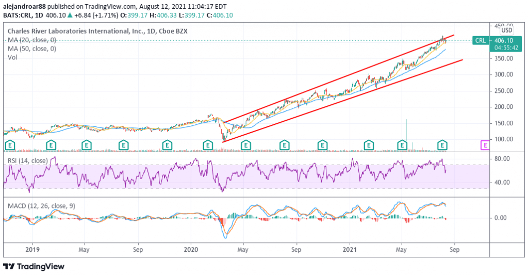Viewport: 528px width, 276px height.
Task: Open the November 2019 earnings E marker
Action: pos(167,145)
